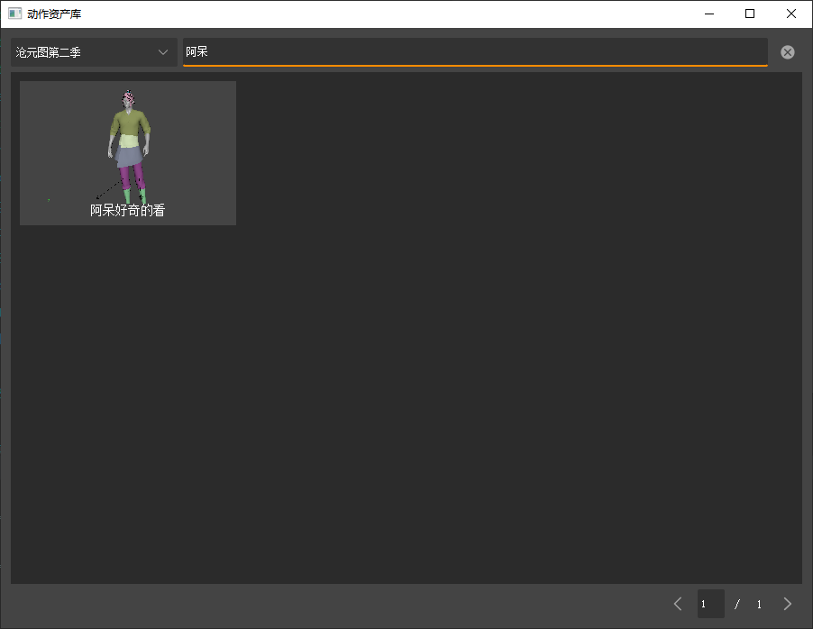Click the app icon in the title bar

coord(14,14)
